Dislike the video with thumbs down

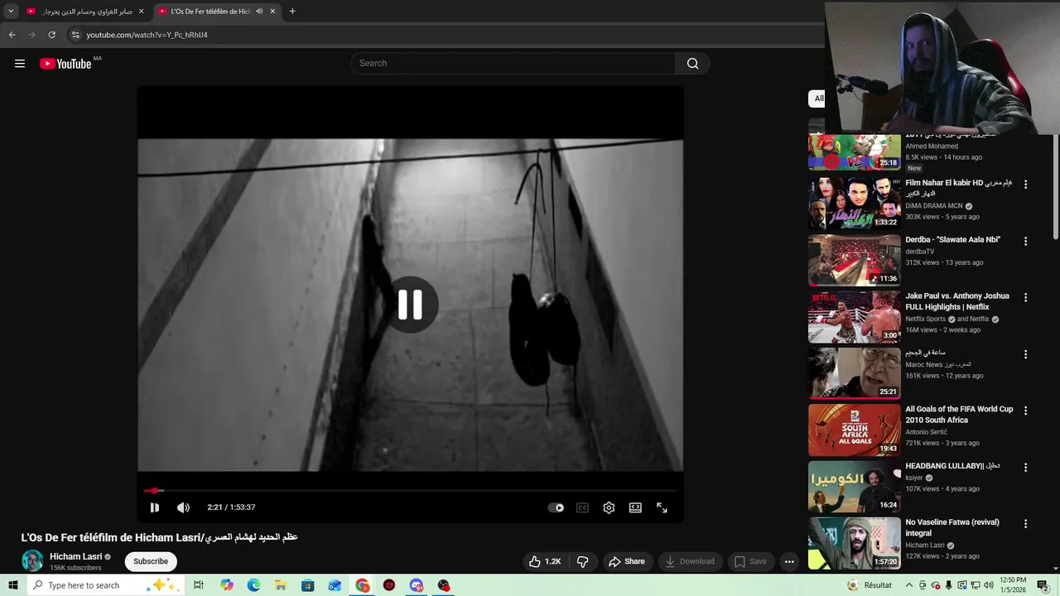(x=582, y=561)
